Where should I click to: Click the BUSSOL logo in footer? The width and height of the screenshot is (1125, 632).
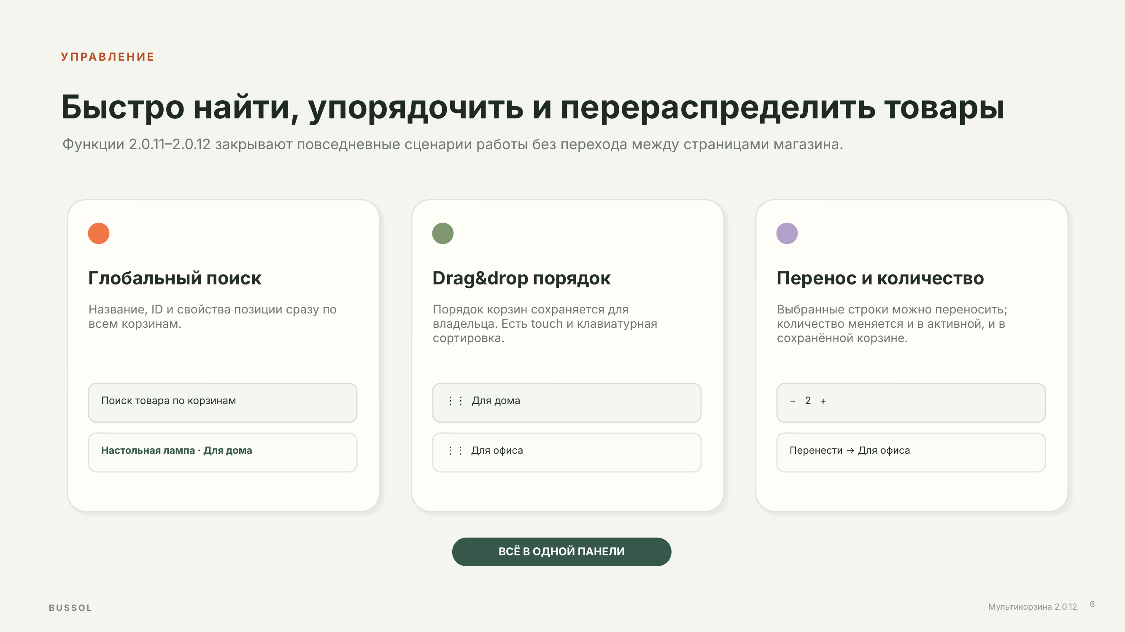70,608
